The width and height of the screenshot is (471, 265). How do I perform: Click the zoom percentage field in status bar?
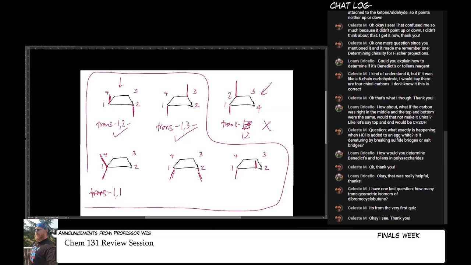click(x=31, y=218)
